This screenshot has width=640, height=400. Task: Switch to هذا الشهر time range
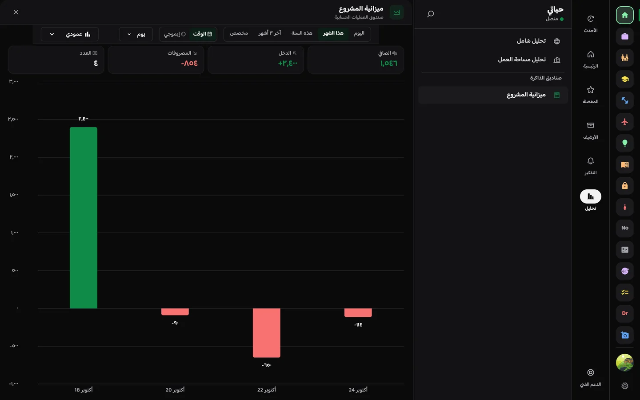[x=333, y=33]
